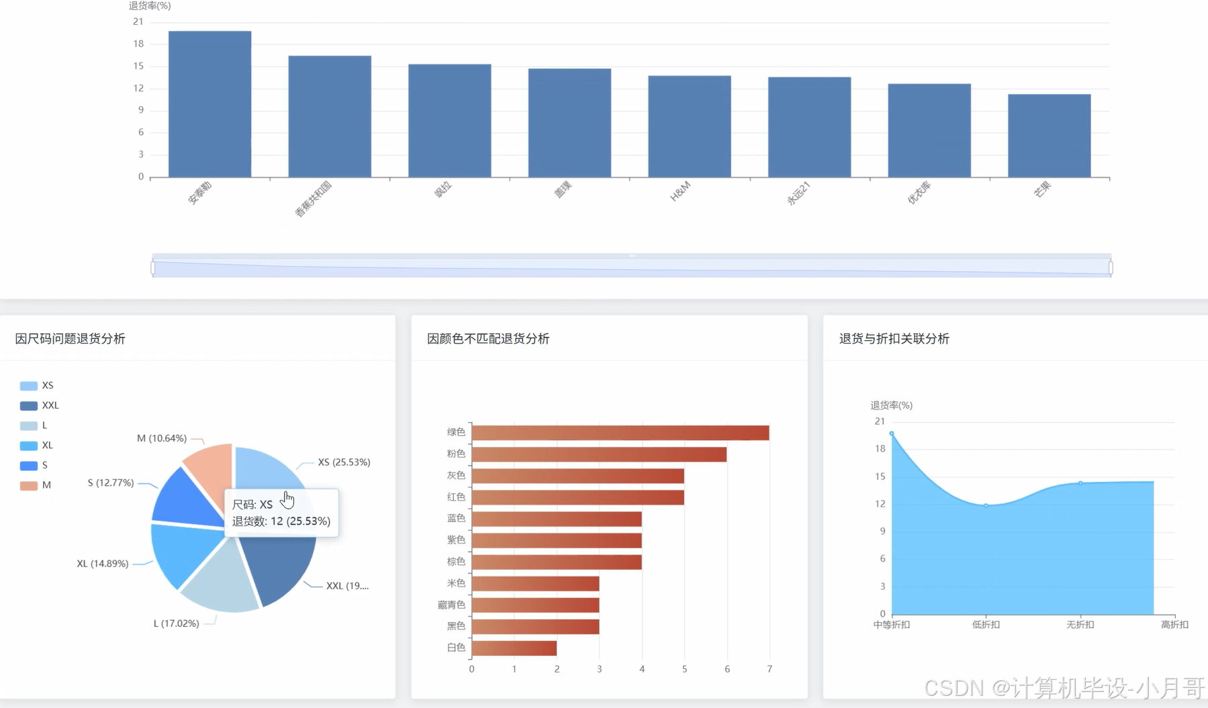Click the 无折扣 data point on the area chart
The height and width of the screenshot is (708, 1208).
pyautogui.click(x=1080, y=483)
